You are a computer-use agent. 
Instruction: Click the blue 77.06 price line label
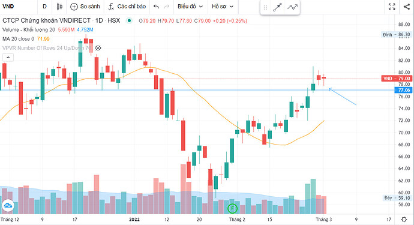[403, 91]
